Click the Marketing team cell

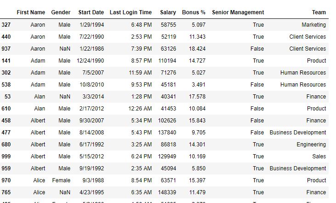tap(314, 25)
